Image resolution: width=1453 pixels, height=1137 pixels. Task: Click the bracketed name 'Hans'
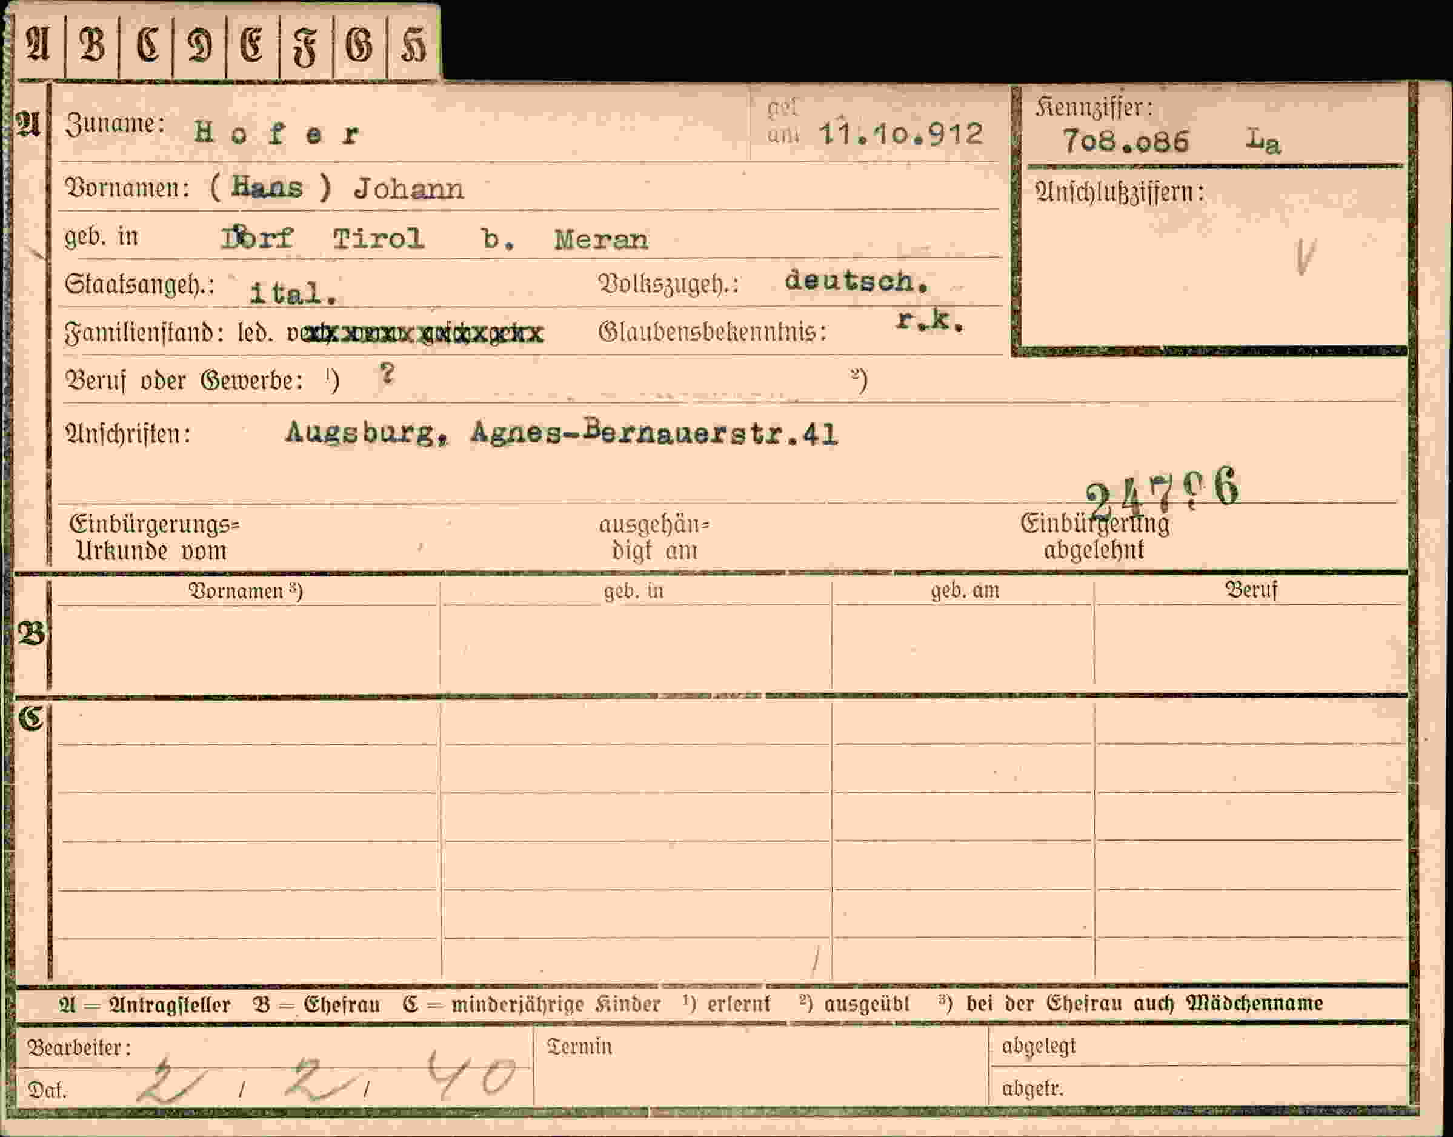(268, 188)
